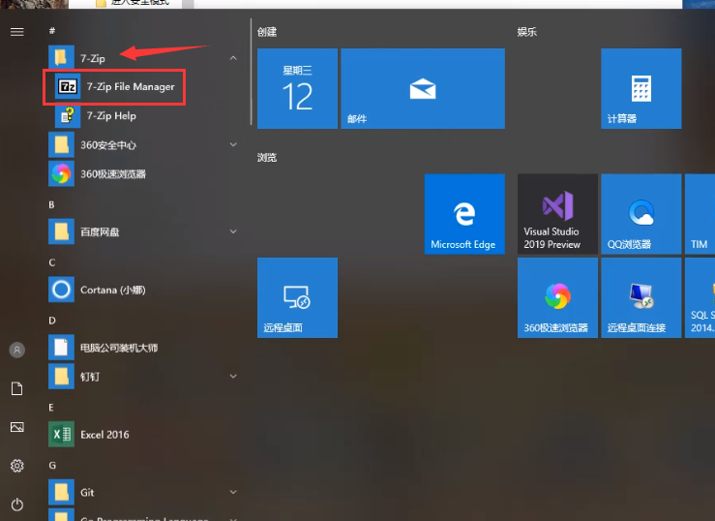This screenshot has height=521, width=715.
Task: Click the B letter header
Action: click(51, 205)
